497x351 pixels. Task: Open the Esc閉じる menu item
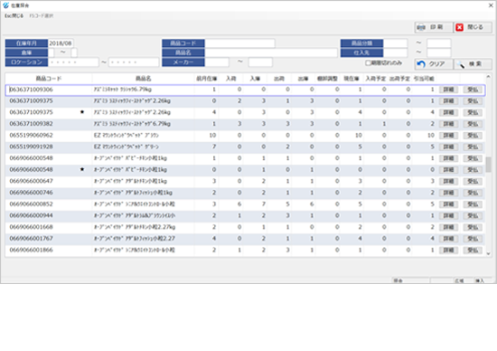click(x=14, y=15)
